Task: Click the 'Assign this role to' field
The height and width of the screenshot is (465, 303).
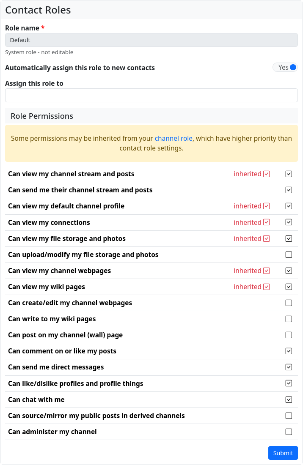Action: point(151,96)
